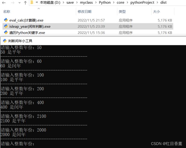The image size is (186, 148).
Task: Click console output line 400 是闰年
Action: tap(12, 107)
